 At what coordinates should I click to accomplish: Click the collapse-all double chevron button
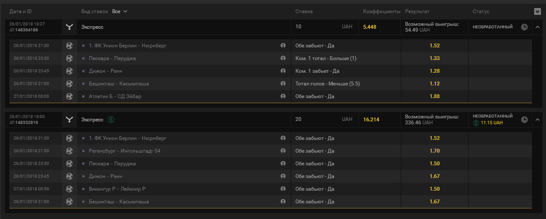click(538, 11)
